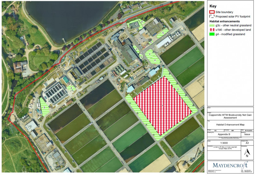Click the 'A3' original size cell

247,143
